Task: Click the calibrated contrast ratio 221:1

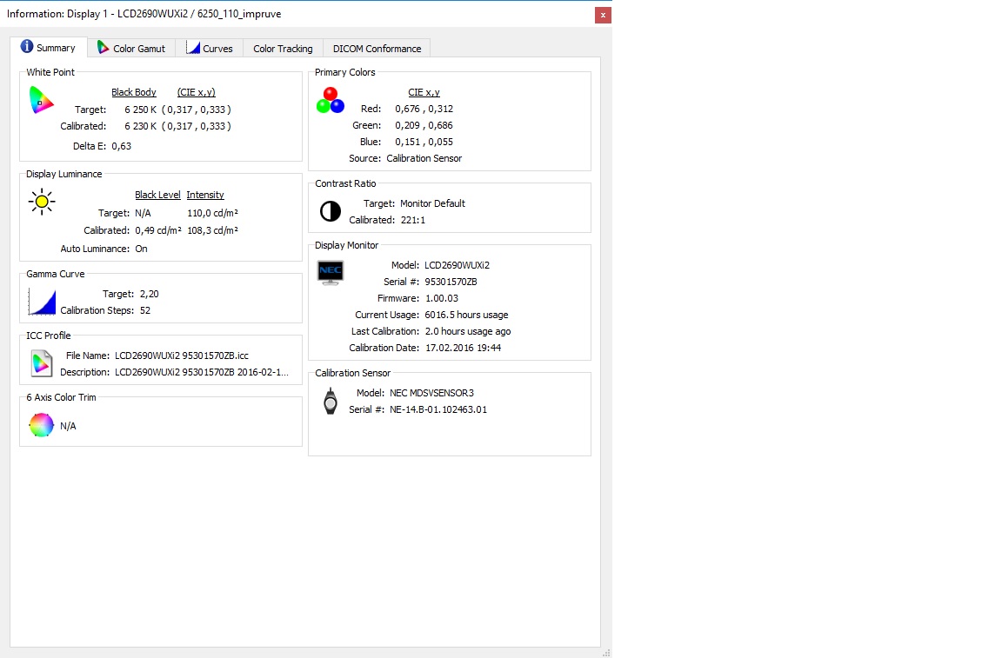Action: (x=413, y=220)
